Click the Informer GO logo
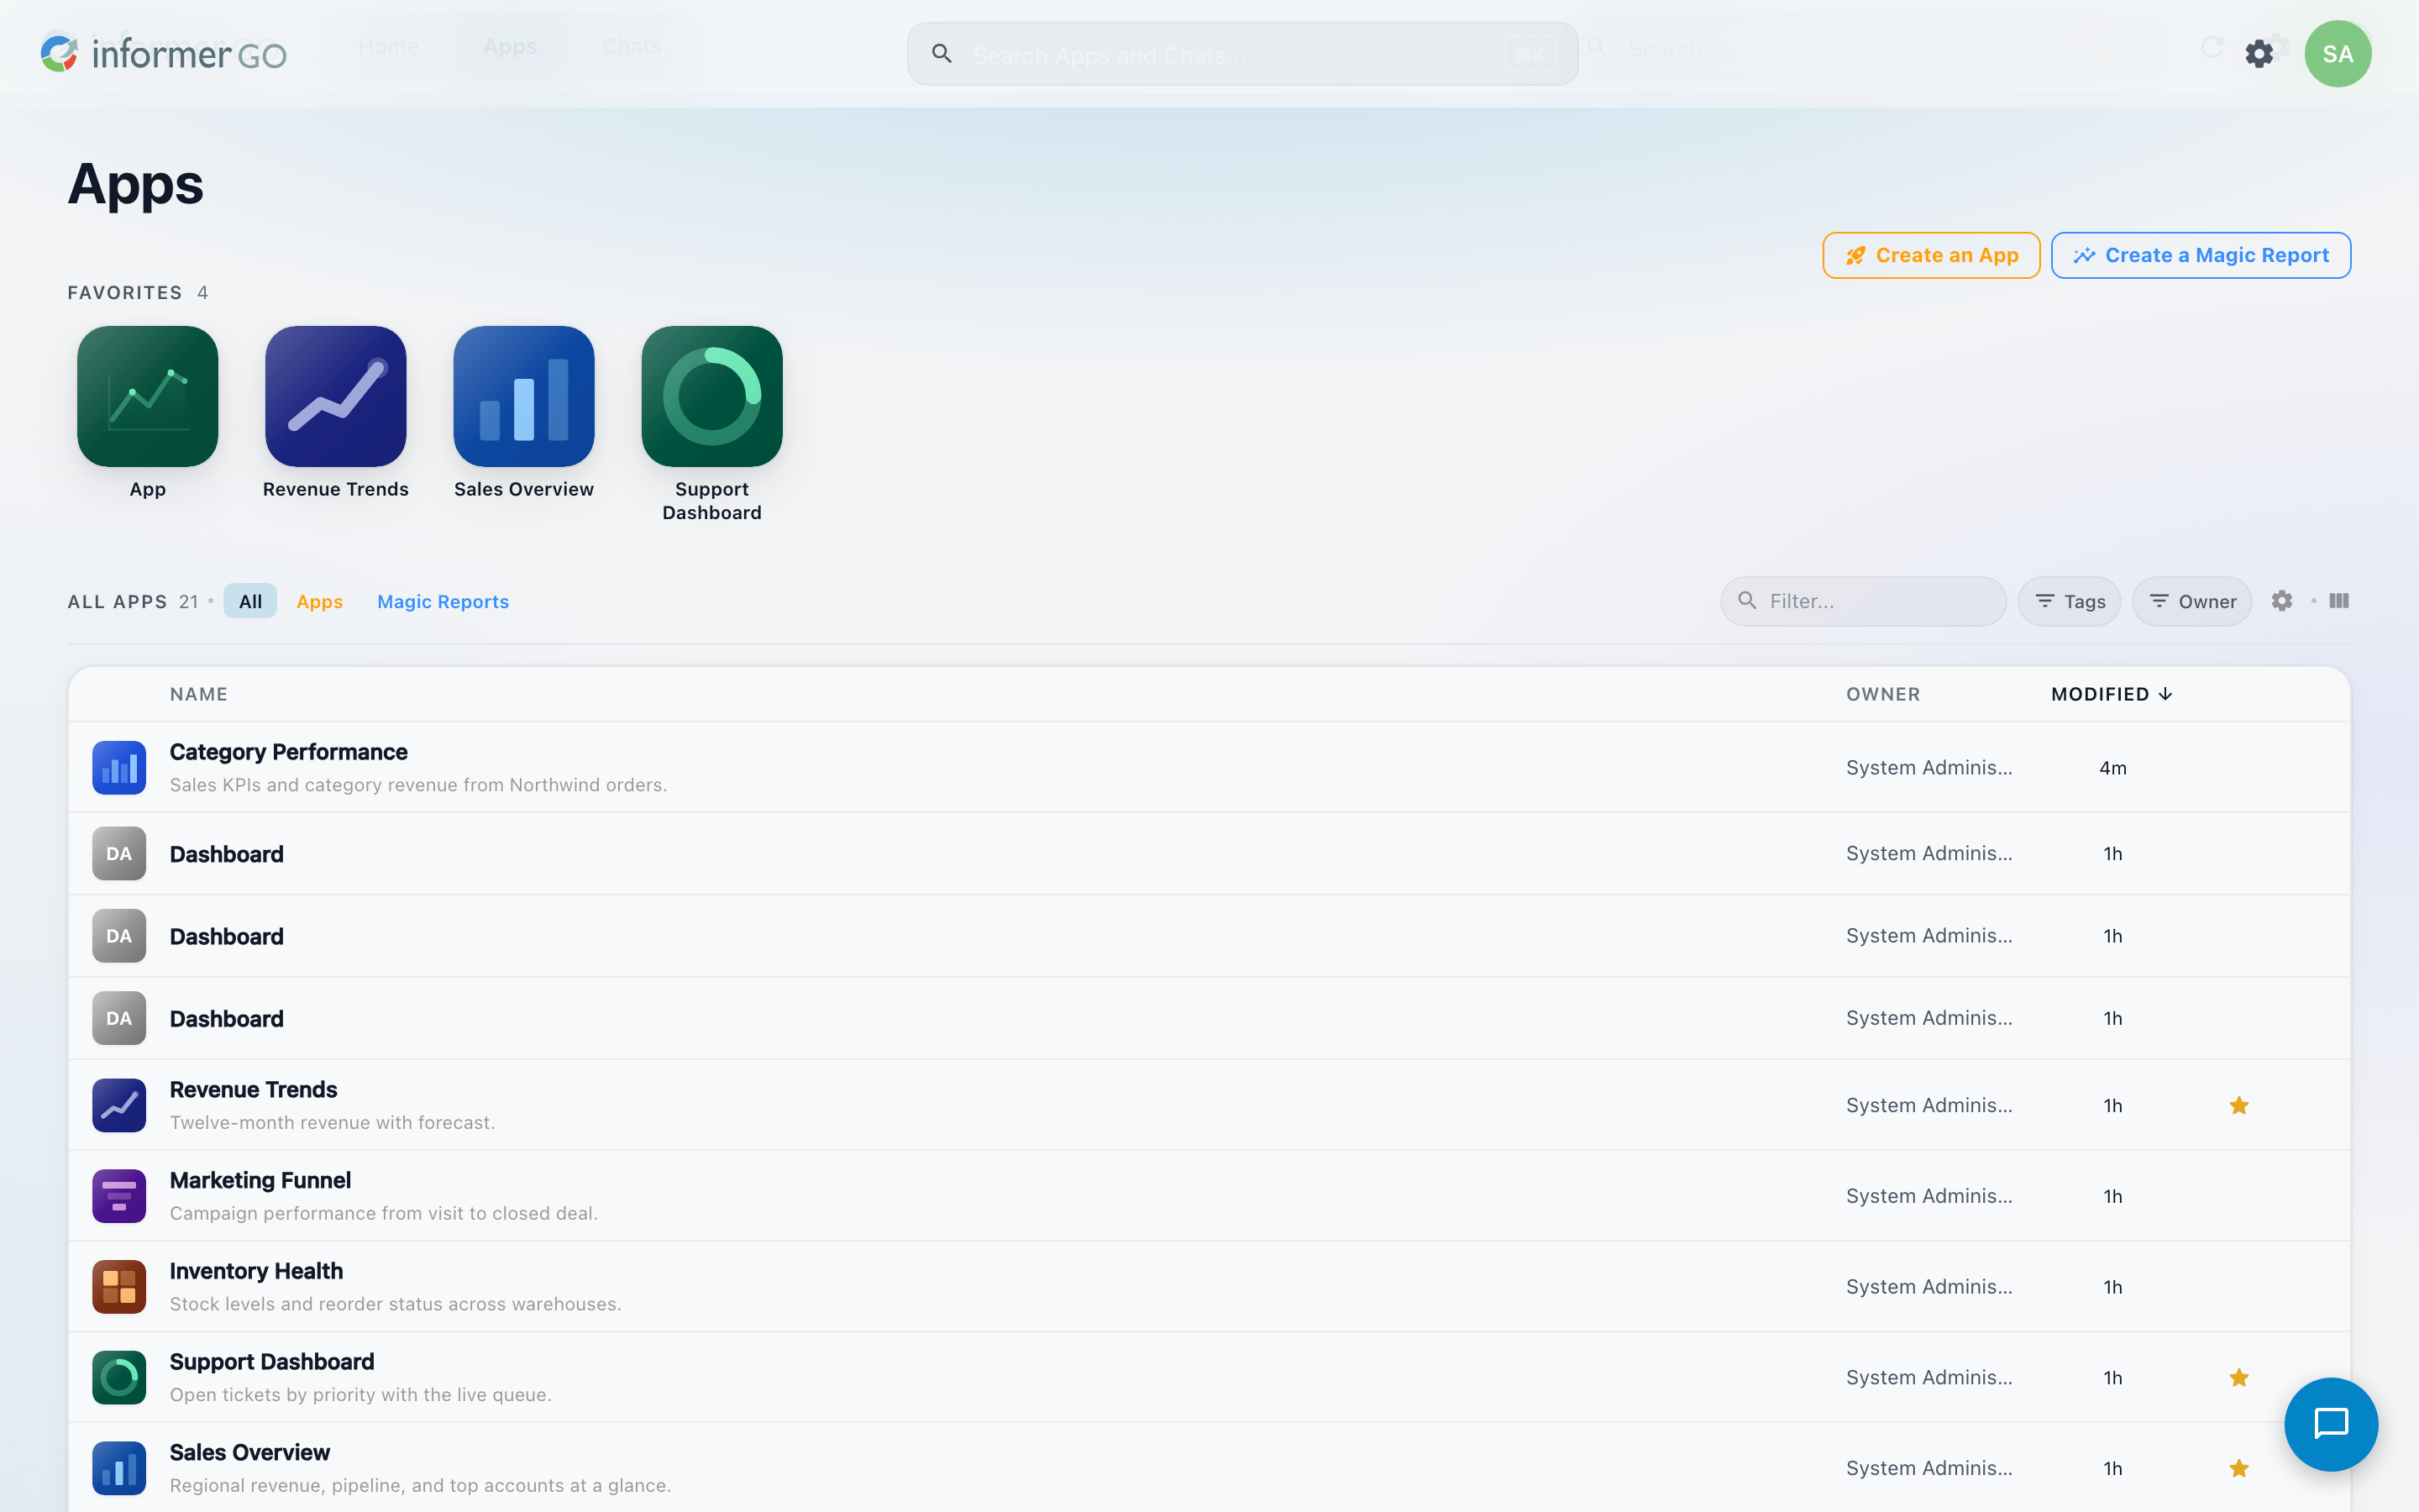Image resolution: width=2419 pixels, height=1512 pixels. pyautogui.click(x=163, y=53)
